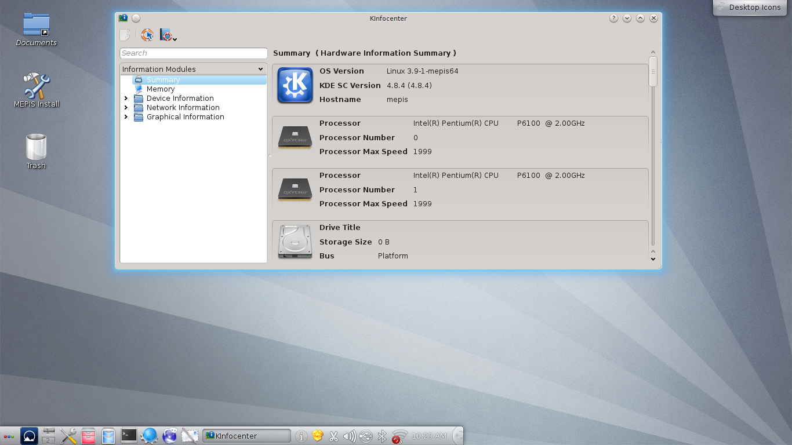Screen dimensions: 792x445
Task: Click the disabled Export toolbar icon
Action: point(125,35)
